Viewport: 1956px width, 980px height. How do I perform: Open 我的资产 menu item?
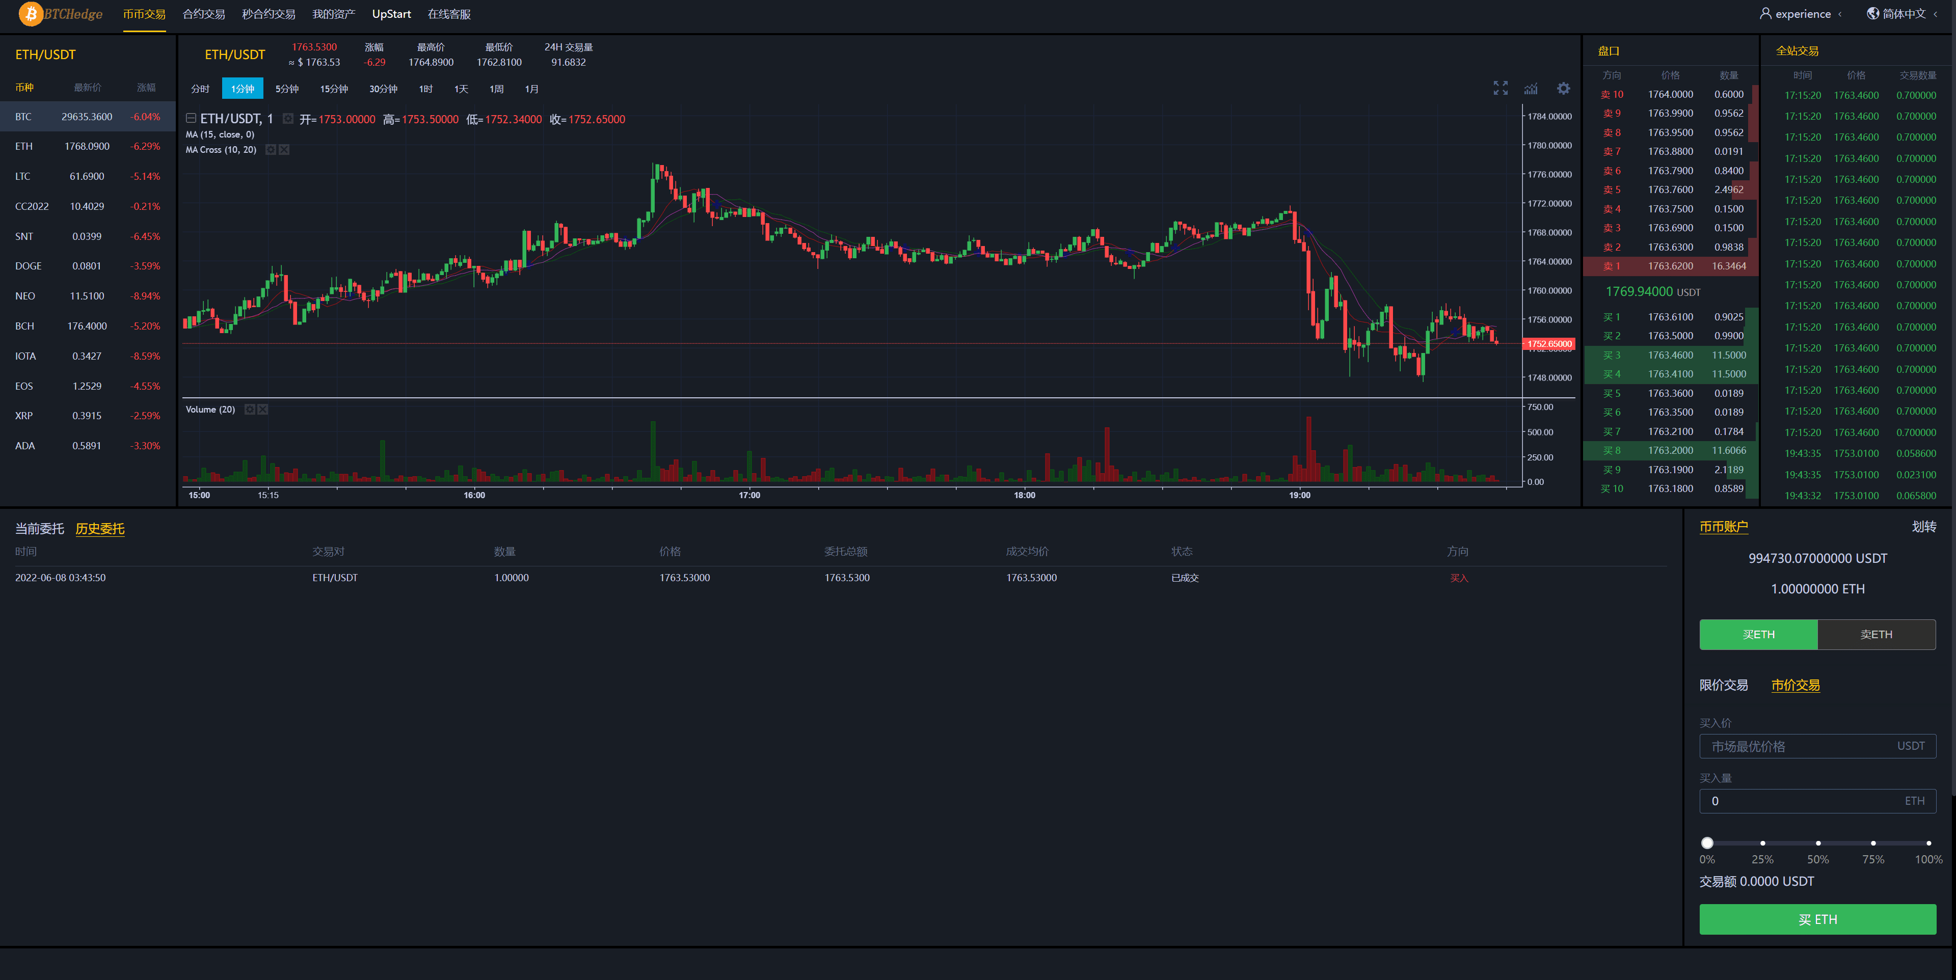coord(333,14)
